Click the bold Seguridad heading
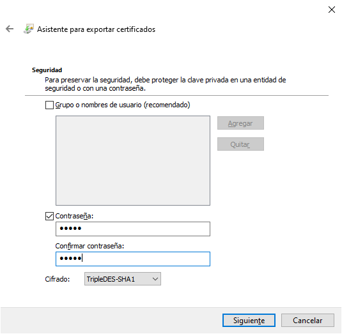 pyautogui.click(x=47, y=70)
